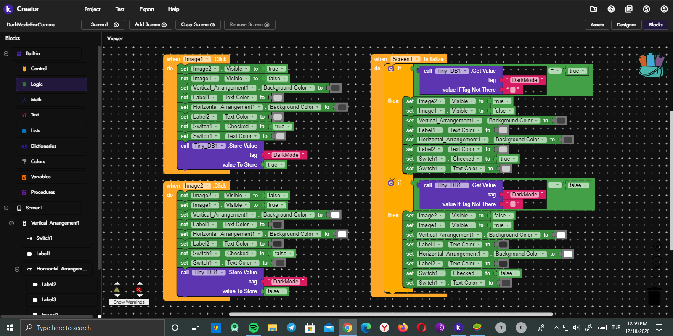Click the dollar sign icon in header
The width and height of the screenshot is (673, 336).
[647, 9]
